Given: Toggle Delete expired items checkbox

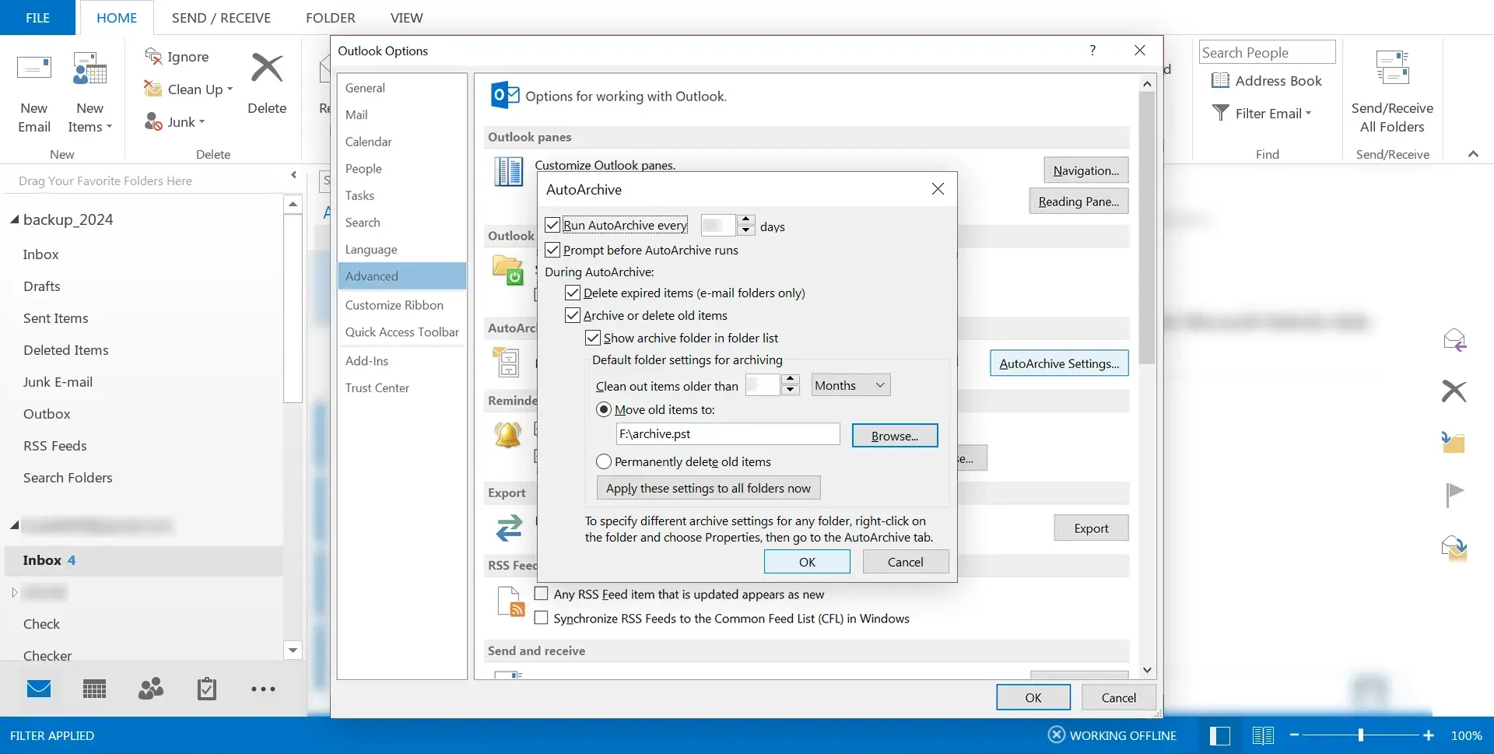Looking at the screenshot, I should click(x=573, y=293).
